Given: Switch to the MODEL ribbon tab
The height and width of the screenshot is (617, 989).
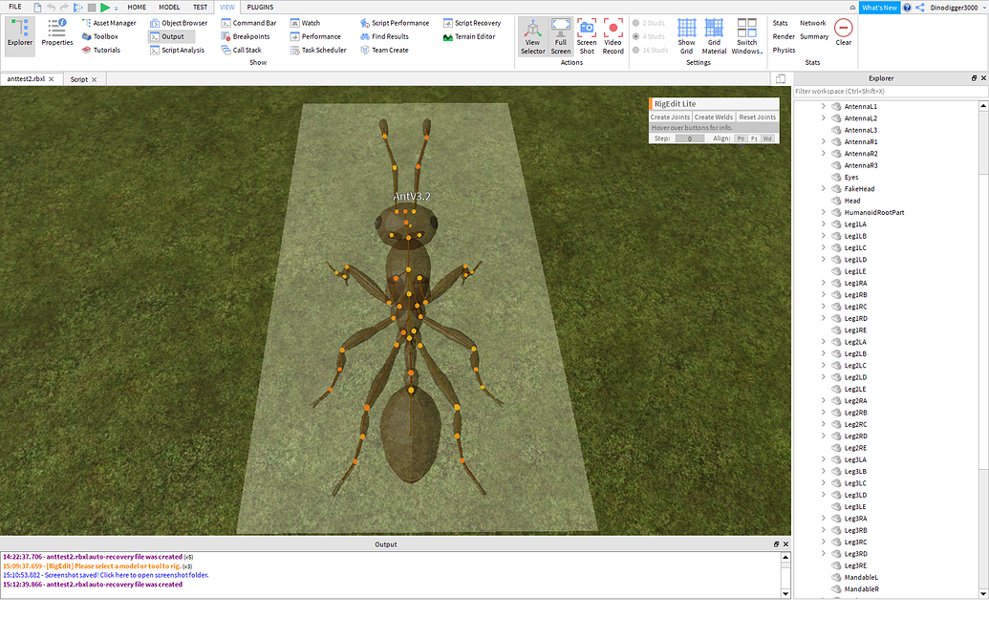Looking at the screenshot, I should [x=168, y=7].
